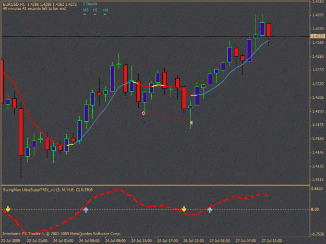
Task: Click the 1.4205 price axis label
Action: click(318, 97)
